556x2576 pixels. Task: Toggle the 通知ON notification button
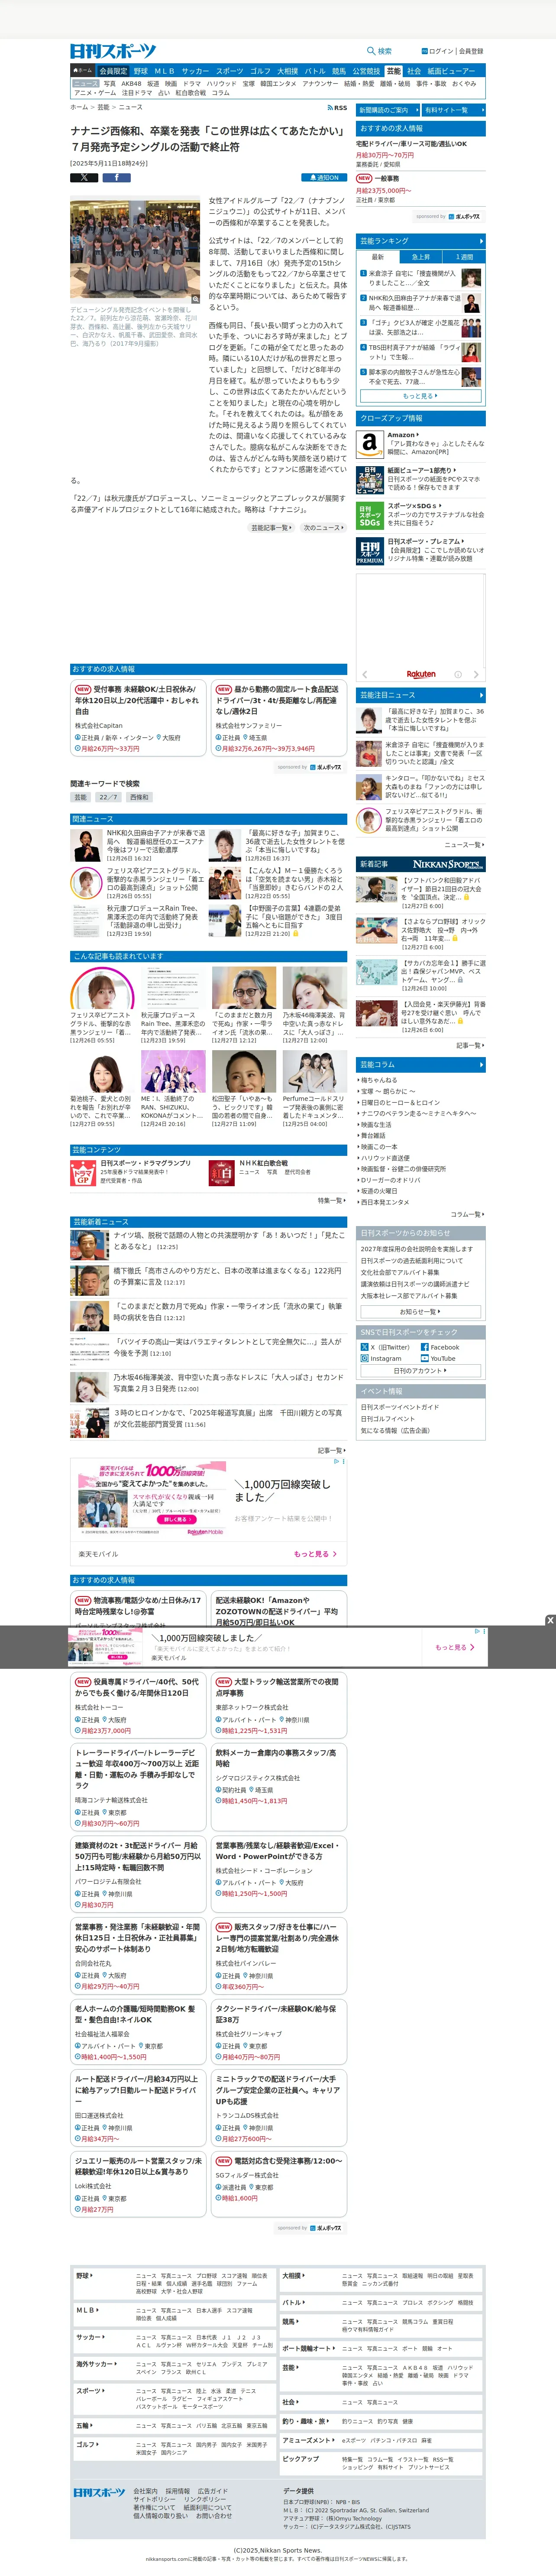coord(324,177)
